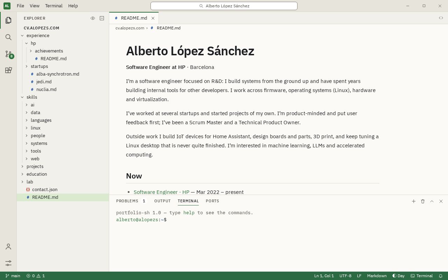Open the Accounts icon in activity bar
This screenshot has width=448, height=280.
(x=8, y=247)
